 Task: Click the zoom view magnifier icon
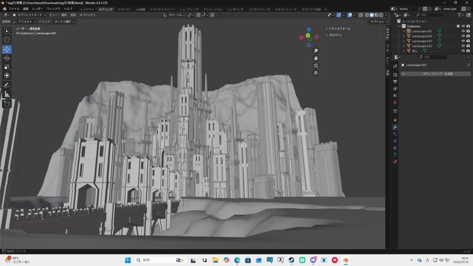point(315,51)
